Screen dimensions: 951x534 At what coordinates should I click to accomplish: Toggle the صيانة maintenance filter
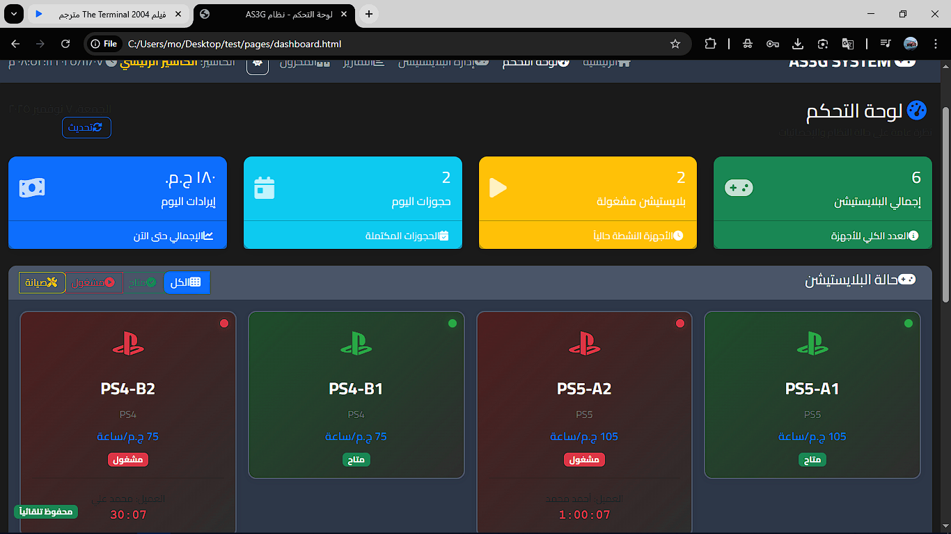(x=42, y=282)
